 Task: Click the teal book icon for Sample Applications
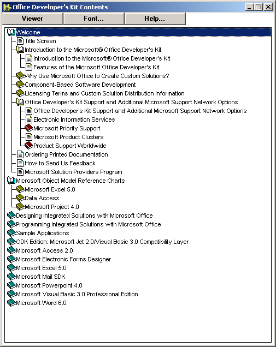tap(11, 232)
